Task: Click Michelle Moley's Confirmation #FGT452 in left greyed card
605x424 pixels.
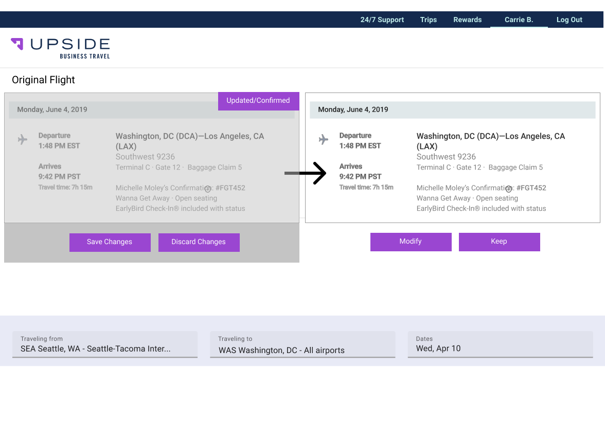Action: click(x=180, y=188)
